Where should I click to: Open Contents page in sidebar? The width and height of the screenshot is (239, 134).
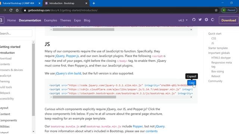(5, 64)
